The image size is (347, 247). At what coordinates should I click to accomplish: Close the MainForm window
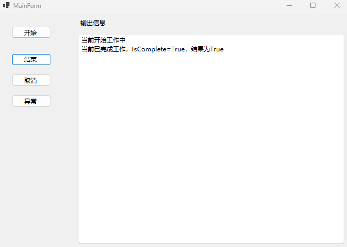(x=337, y=6)
